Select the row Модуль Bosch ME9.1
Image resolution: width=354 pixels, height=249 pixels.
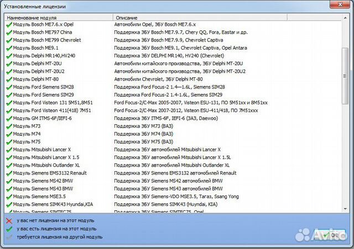click(173, 48)
